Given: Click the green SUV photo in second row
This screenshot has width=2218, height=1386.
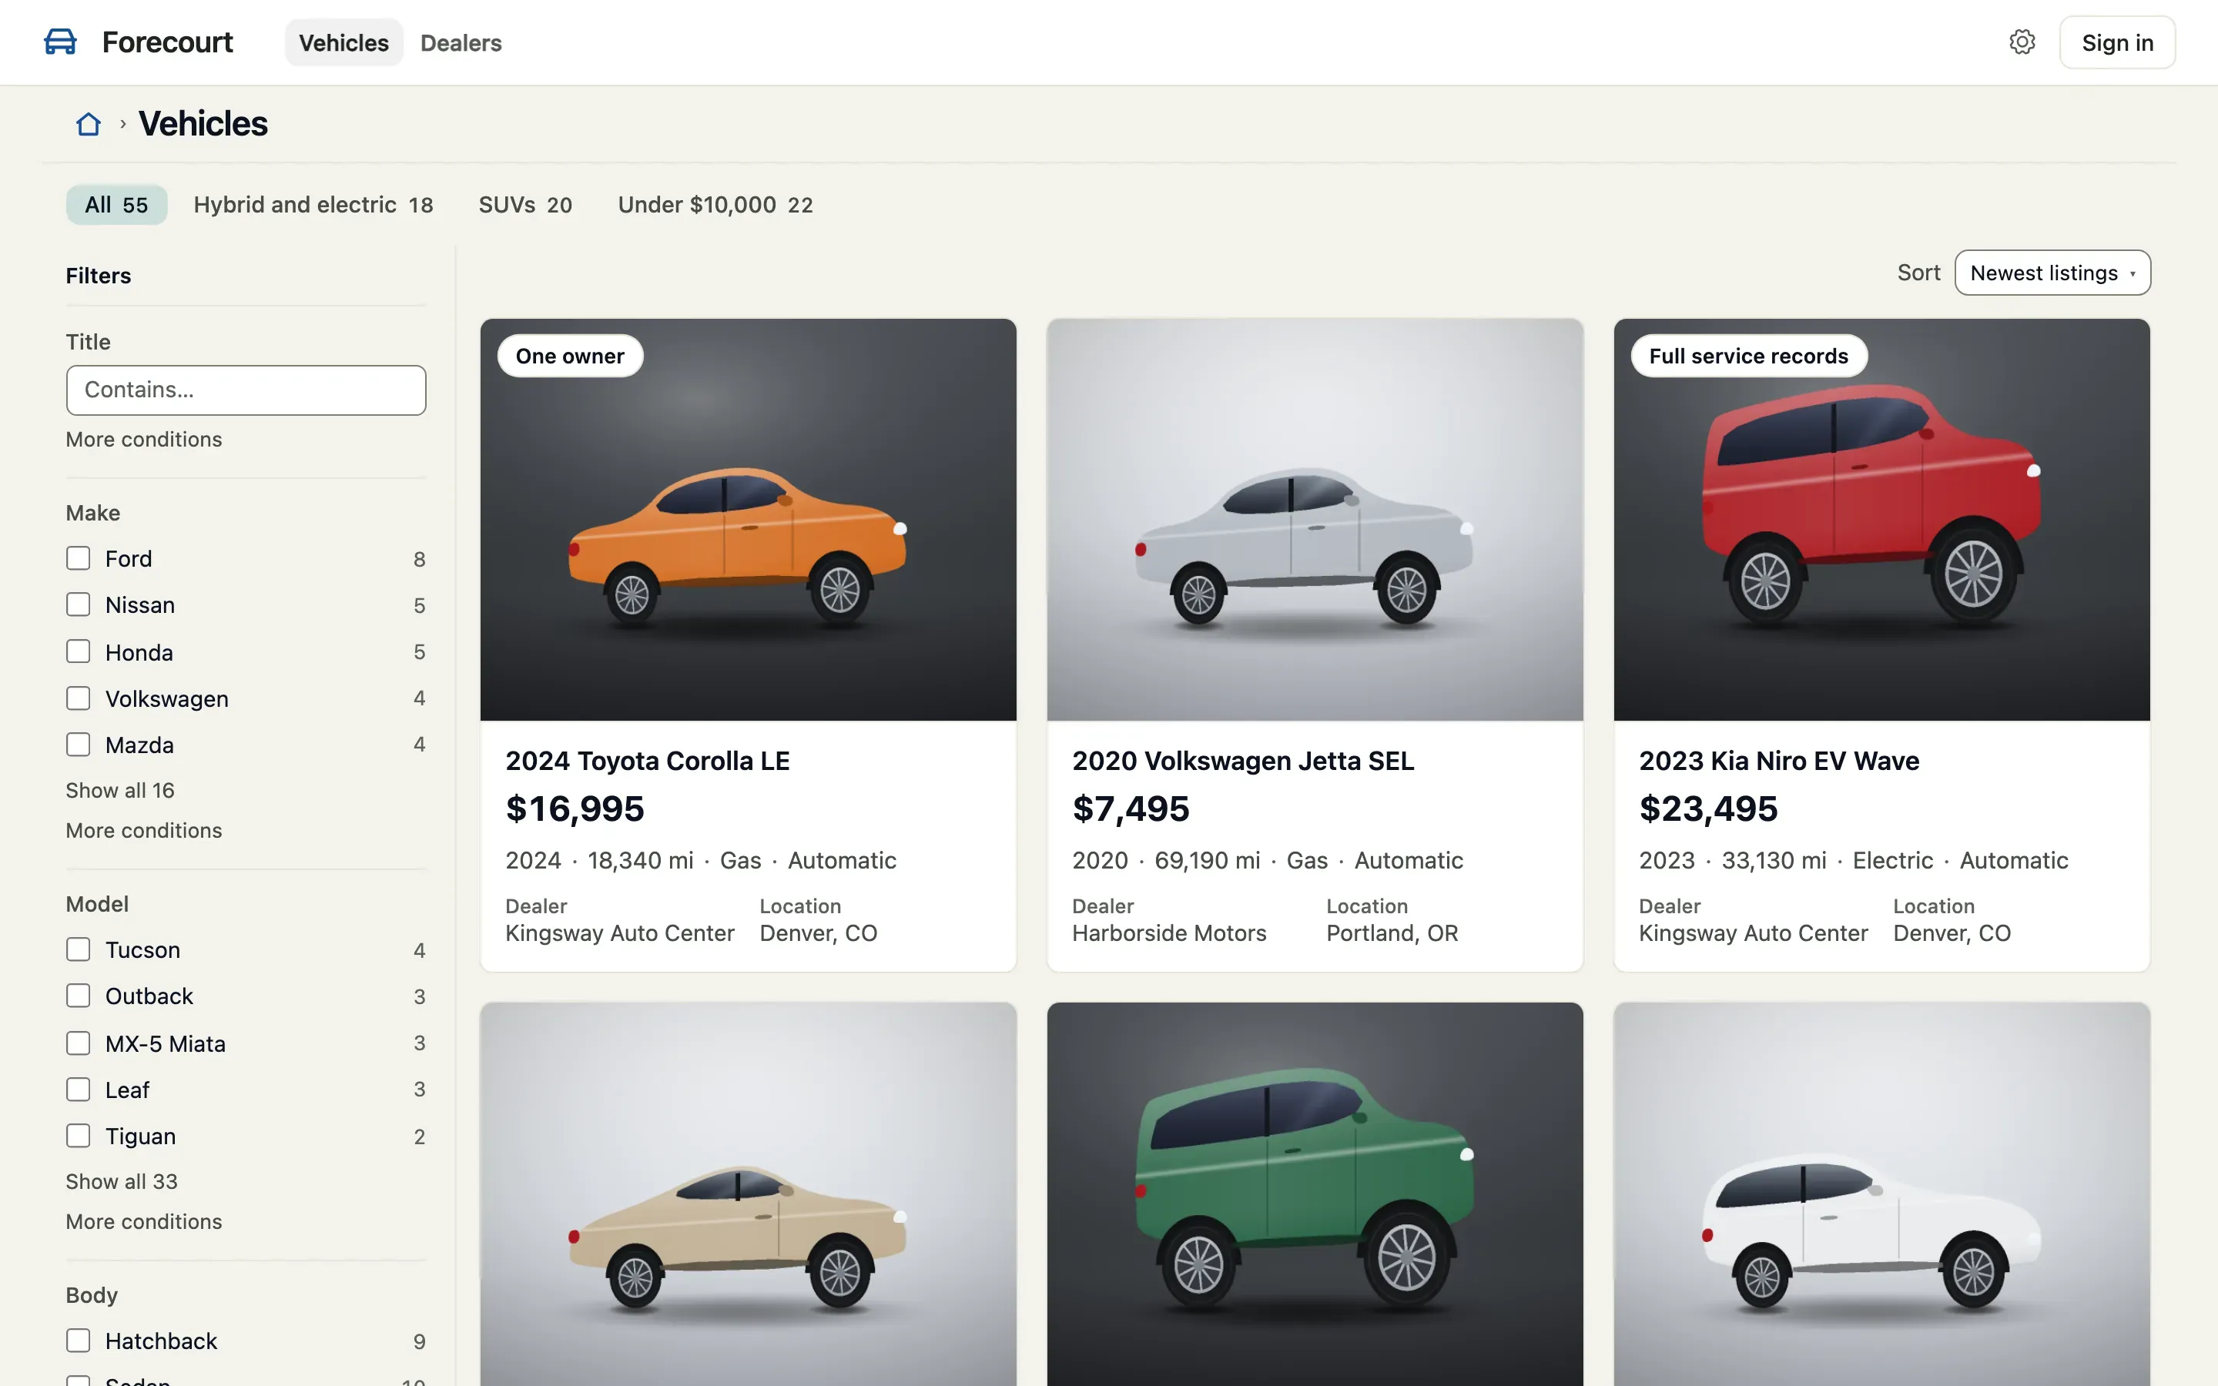Looking at the screenshot, I should tap(1315, 1194).
